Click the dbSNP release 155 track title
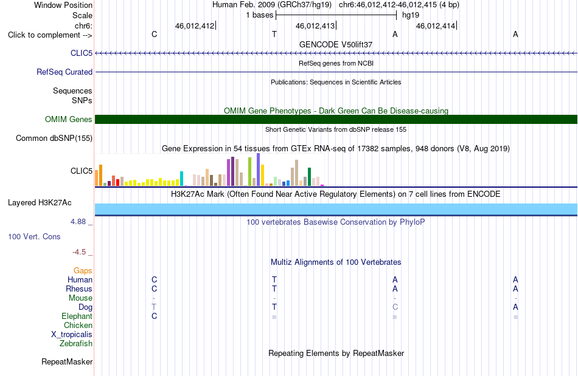578x376 pixels. click(336, 129)
